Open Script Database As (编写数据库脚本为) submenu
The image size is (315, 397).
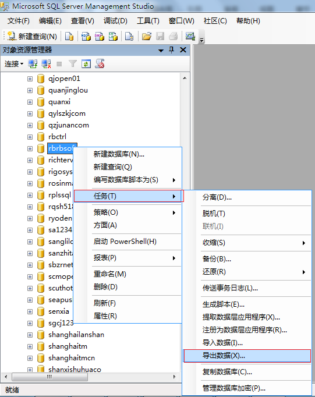128,180
